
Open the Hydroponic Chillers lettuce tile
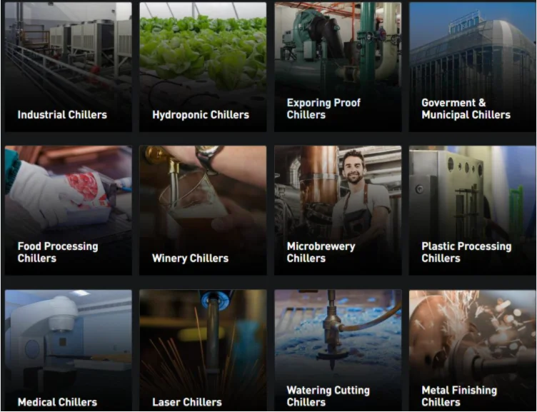tap(203, 67)
